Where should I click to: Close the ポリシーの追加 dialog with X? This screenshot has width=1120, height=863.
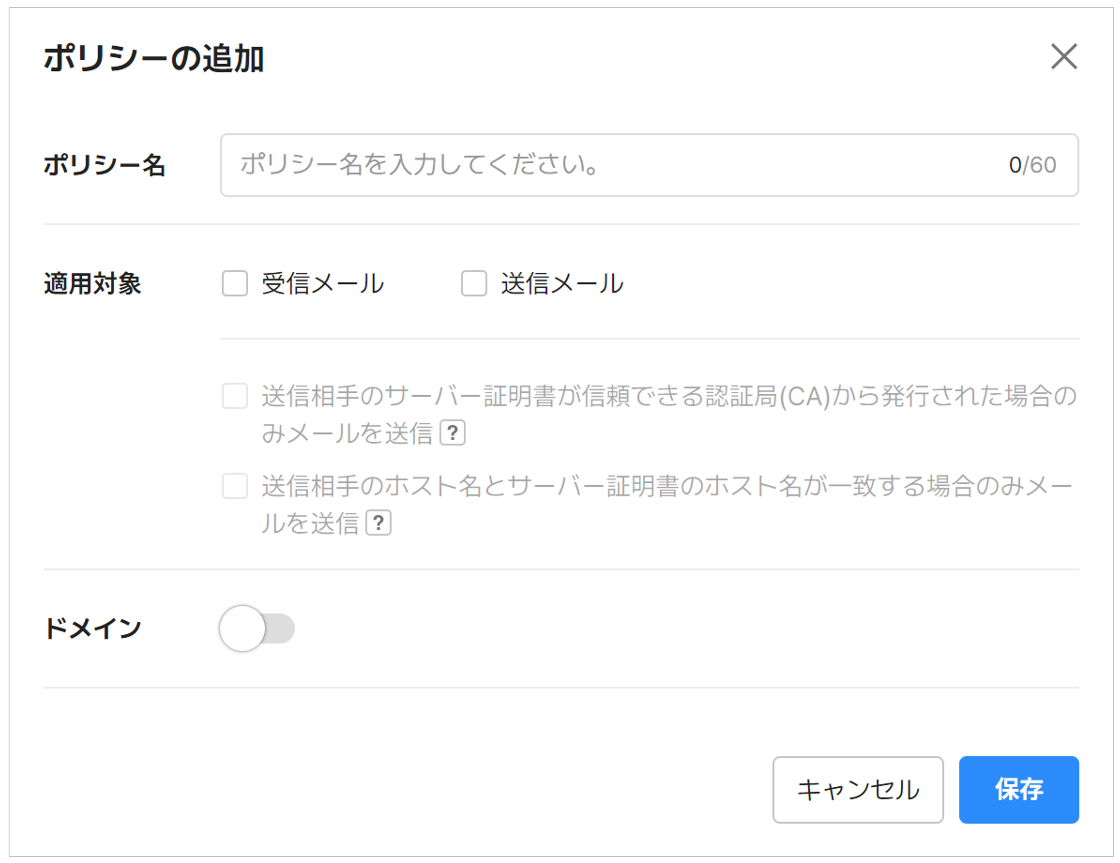pyautogui.click(x=1064, y=56)
